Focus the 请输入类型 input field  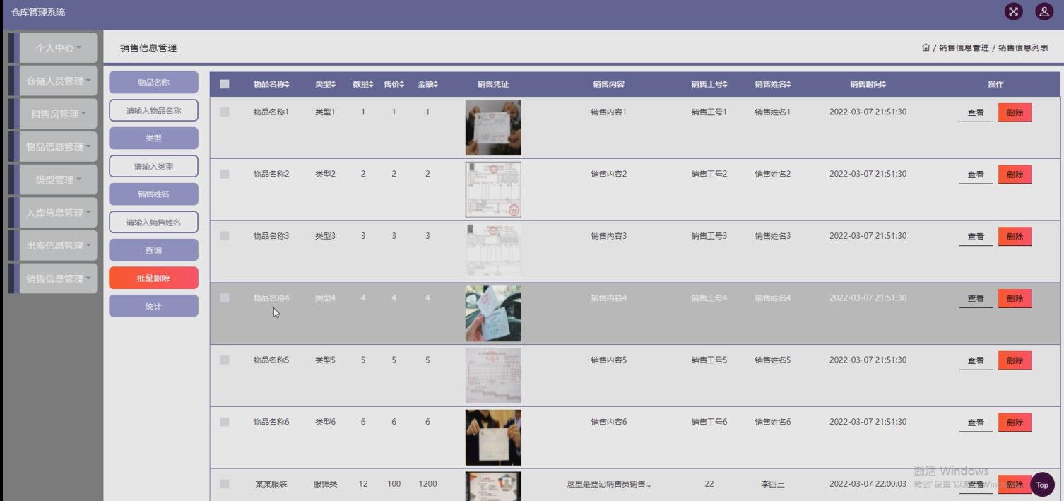click(153, 167)
